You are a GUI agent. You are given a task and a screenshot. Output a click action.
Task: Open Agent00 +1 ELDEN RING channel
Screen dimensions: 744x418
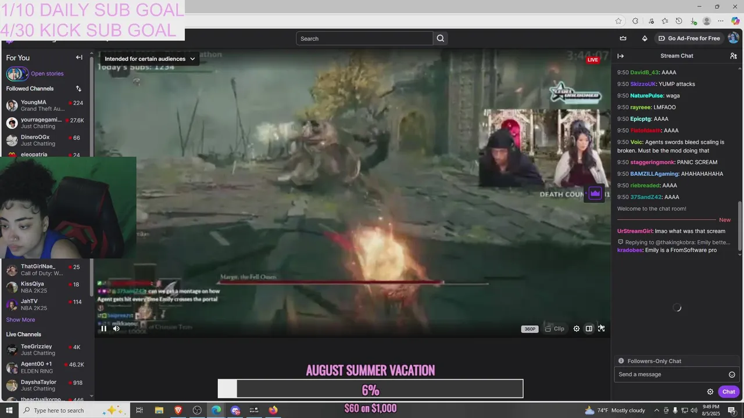point(45,367)
